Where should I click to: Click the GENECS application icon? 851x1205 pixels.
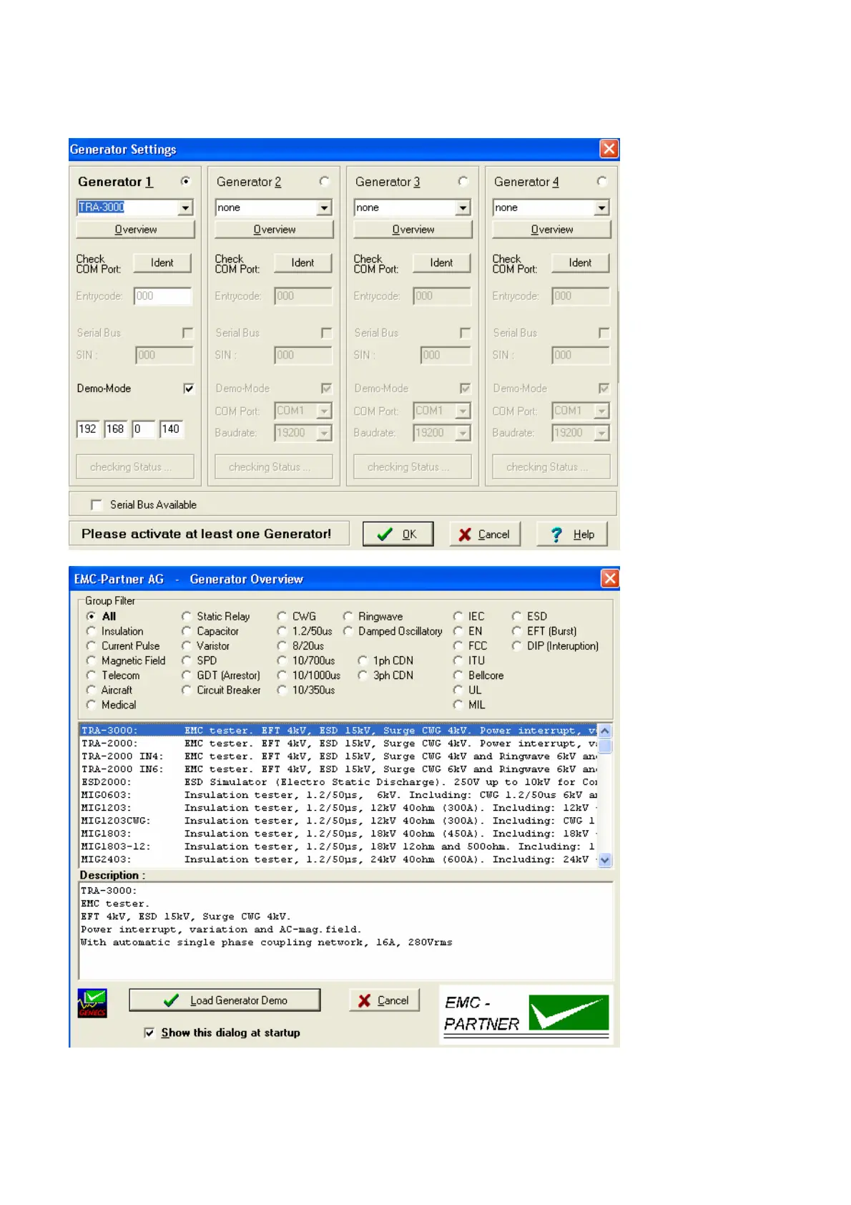[92, 1003]
